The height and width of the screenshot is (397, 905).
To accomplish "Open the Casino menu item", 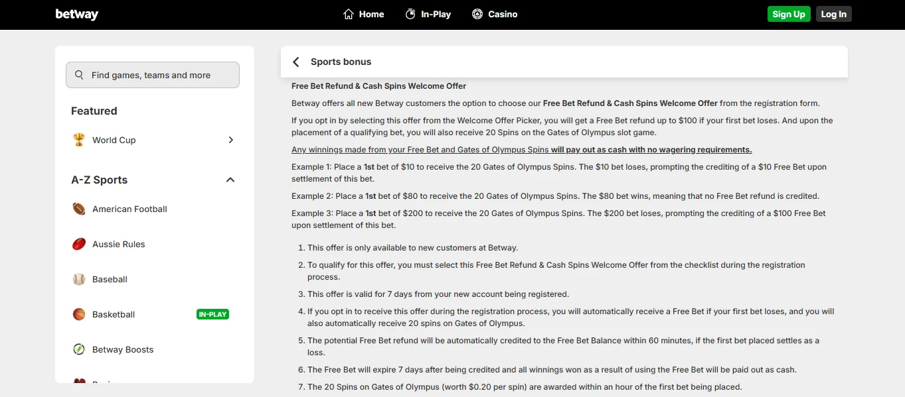I will (495, 14).
